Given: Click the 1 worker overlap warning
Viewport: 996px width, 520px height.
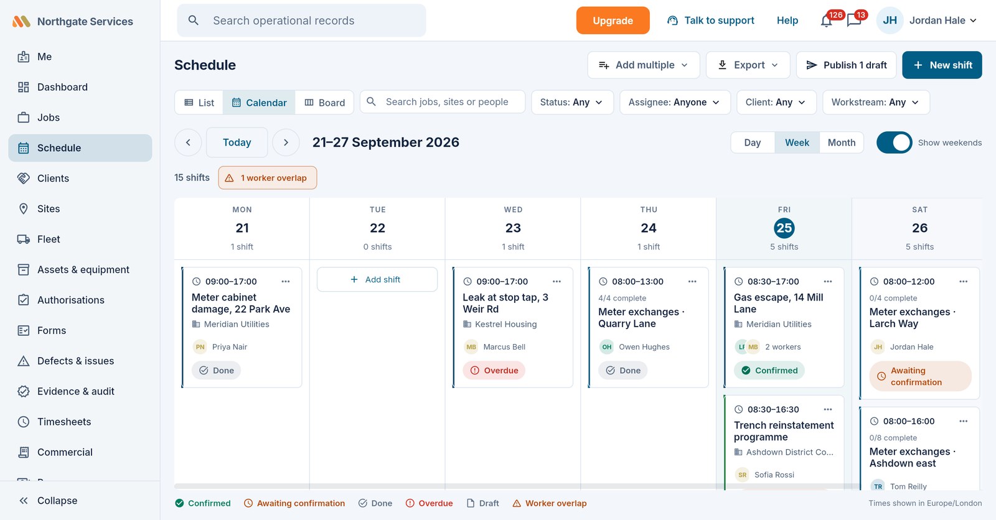Looking at the screenshot, I should pos(268,178).
